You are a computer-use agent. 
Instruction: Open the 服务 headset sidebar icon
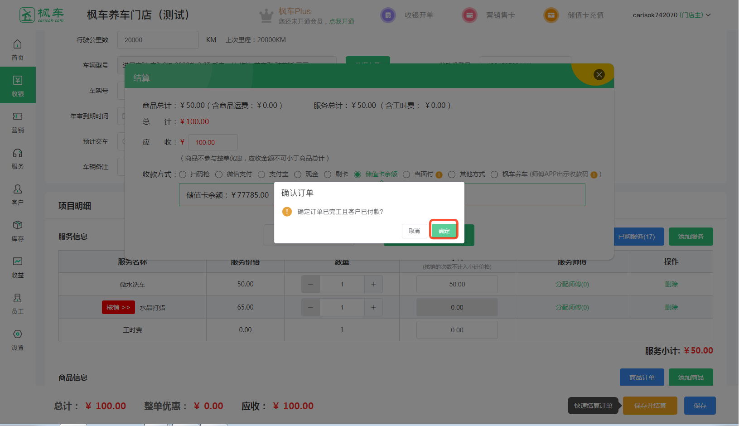pos(18,158)
